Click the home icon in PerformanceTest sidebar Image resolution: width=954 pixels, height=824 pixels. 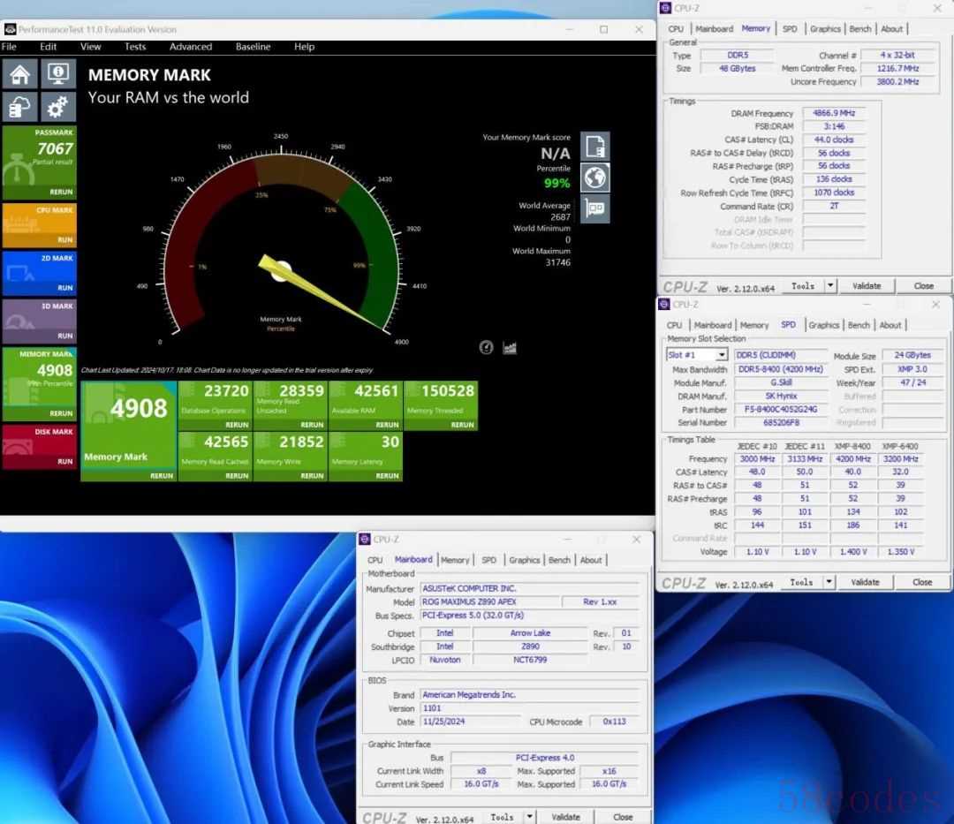[20, 74]
